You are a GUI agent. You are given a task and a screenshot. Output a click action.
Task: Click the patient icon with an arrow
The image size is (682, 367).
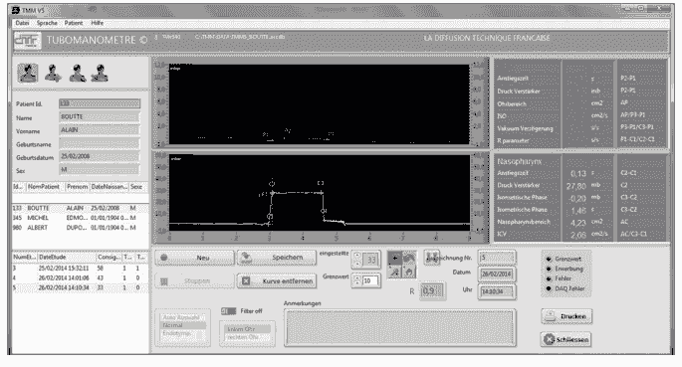(x=53, y=73)
